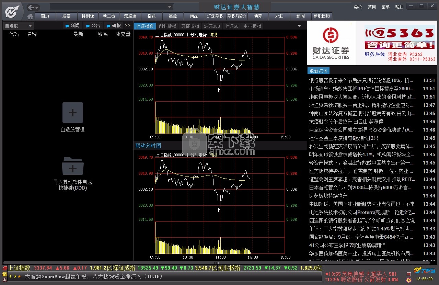Expand the index tabs dropdown arrow

pos(299,26)
